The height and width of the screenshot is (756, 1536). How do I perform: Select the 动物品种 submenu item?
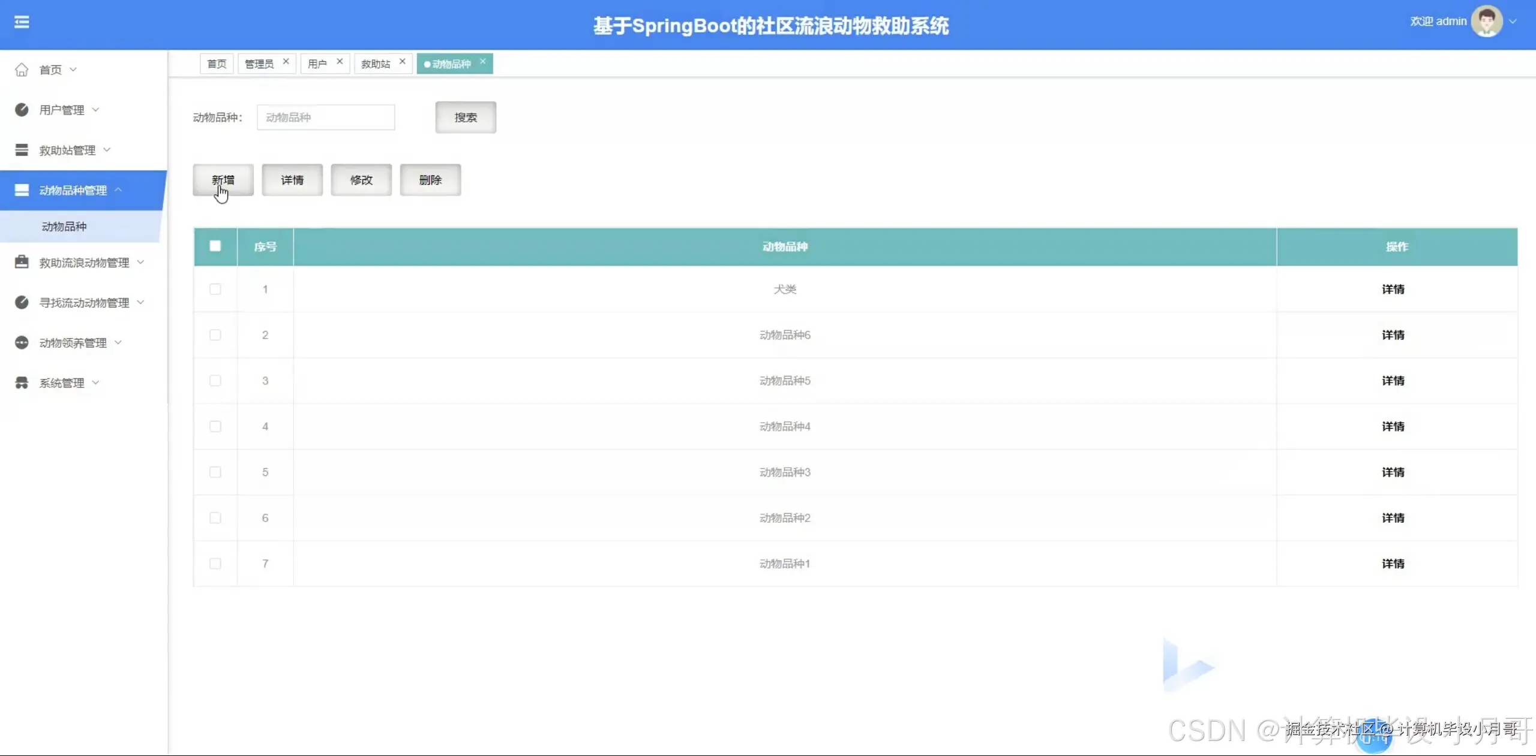point(64,226)
